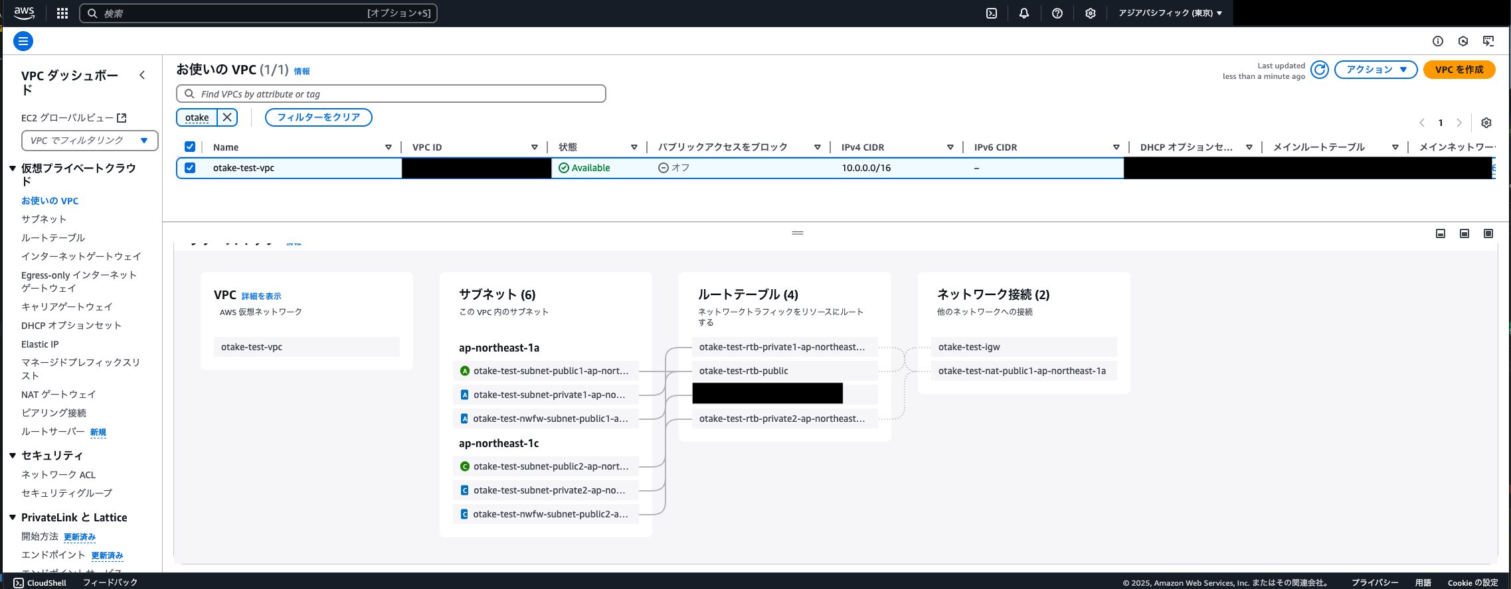Click the blue A icon for subnet-private1

[465, 395]
